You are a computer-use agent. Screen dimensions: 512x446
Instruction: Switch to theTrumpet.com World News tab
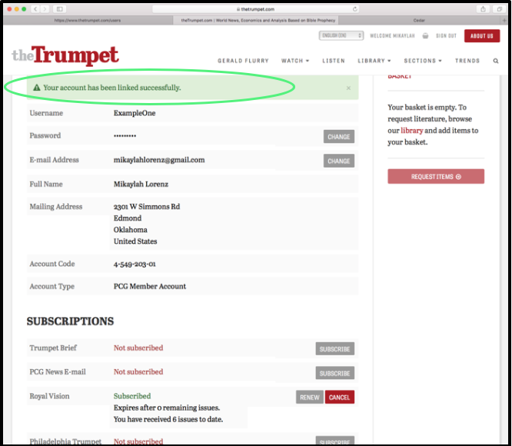pos(258,20)
